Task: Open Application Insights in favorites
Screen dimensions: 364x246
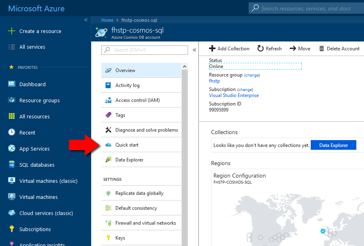Action: (x=42, y=244)
